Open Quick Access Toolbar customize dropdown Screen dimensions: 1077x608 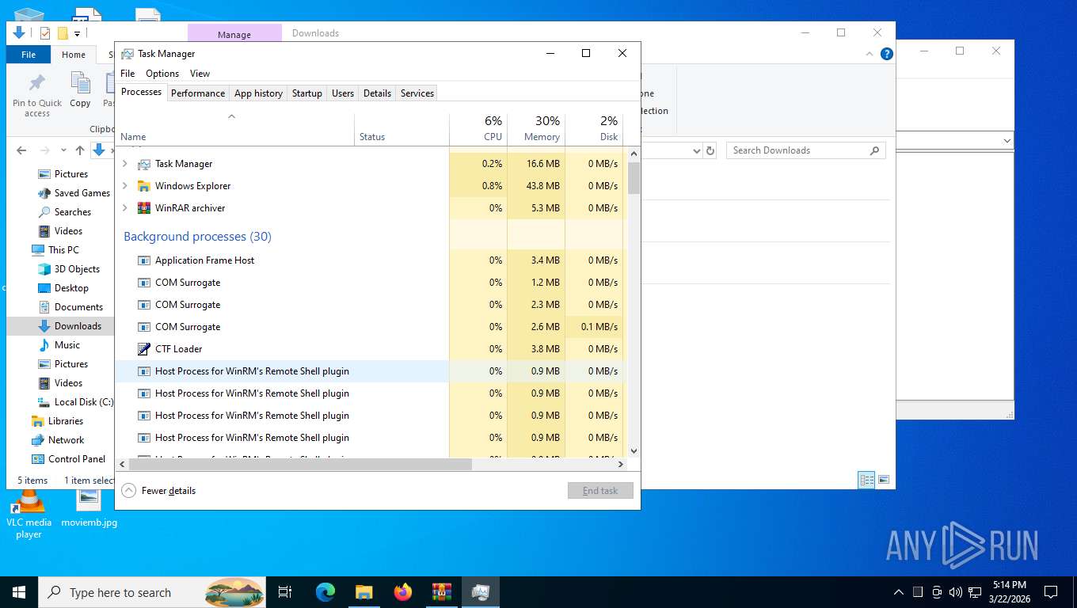(x=77, y=33)
